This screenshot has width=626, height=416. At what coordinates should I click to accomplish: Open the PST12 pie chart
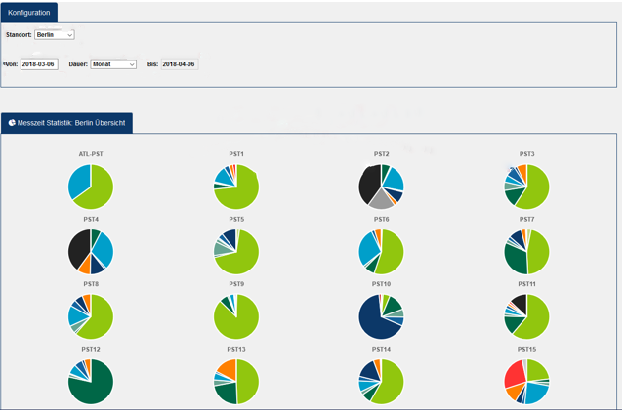(x=91, y=382)
